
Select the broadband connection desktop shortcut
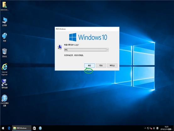[x=4, y=84]
